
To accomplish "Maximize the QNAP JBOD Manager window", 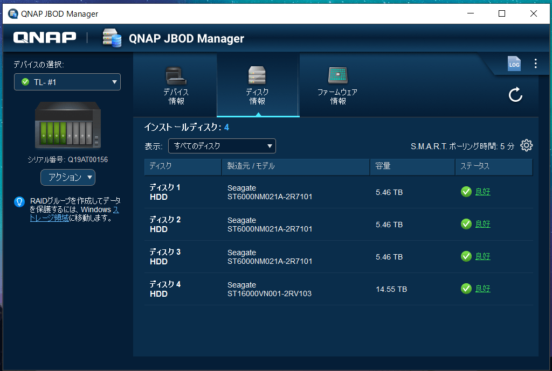I will click(502, 13).
